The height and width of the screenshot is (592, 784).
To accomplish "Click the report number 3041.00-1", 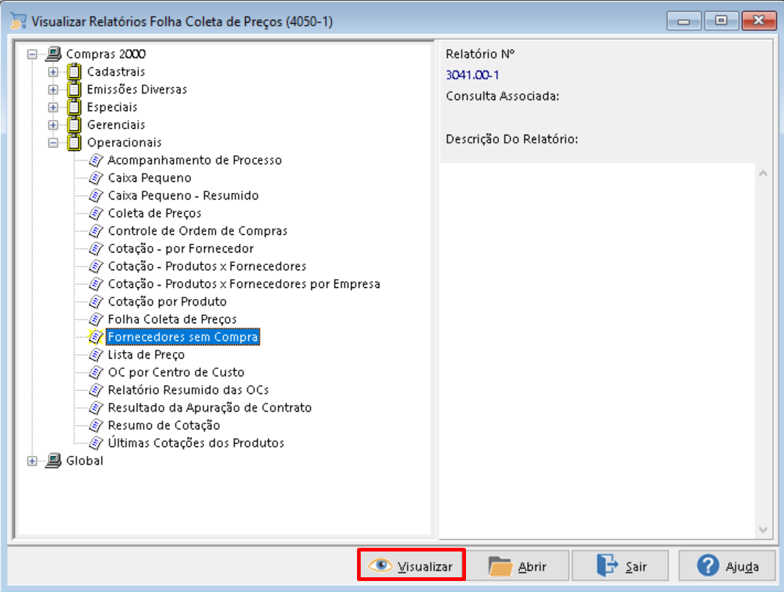I will (472, 75).
